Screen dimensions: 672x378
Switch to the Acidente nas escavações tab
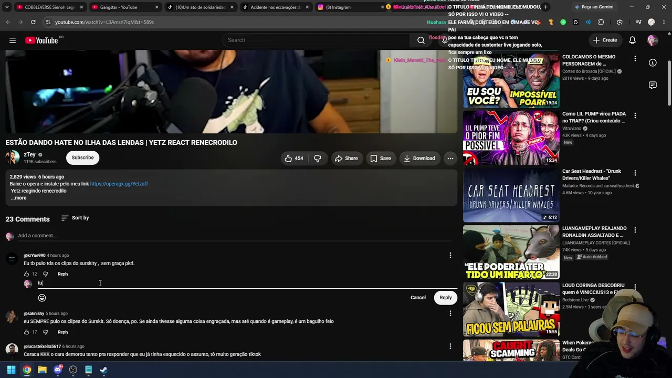click(x=275, y=7)
